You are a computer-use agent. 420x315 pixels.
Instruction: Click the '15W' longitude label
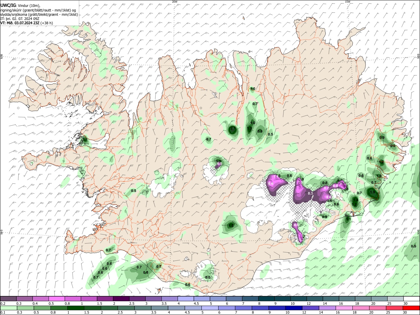[x=347, y=2]
